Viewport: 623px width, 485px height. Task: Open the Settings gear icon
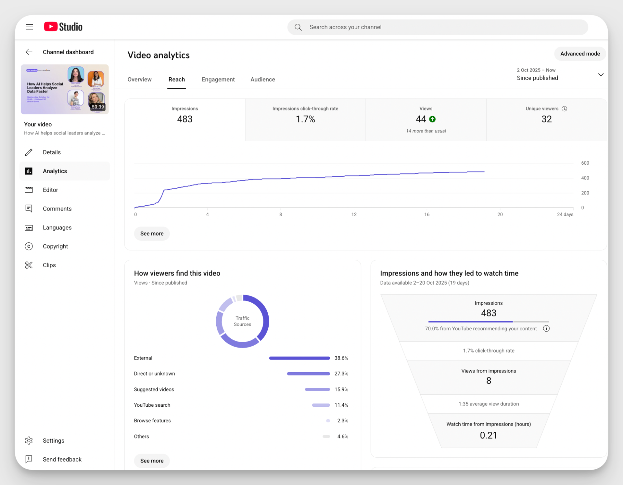click(x=29, y=440)
